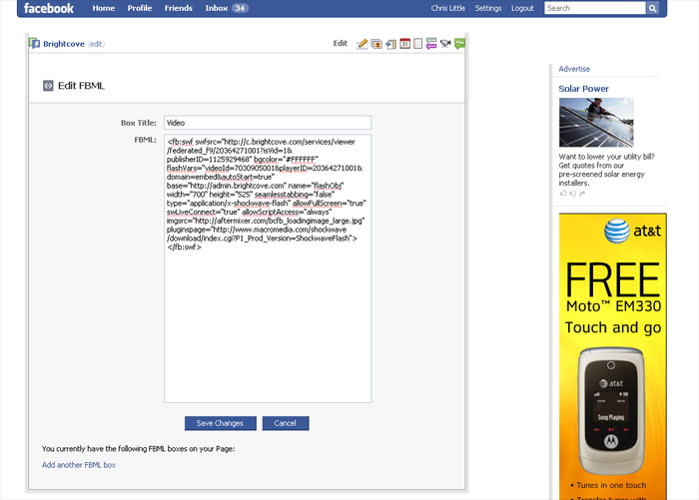
Task: Open the Brightcove page link
Action: (x=64, y=44)
